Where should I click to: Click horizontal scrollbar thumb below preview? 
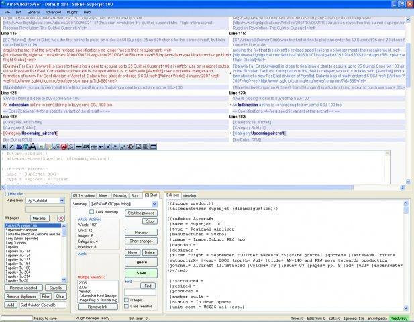[x=180, y=187]
